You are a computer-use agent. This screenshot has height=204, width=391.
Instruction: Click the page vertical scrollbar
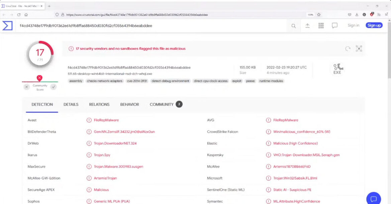coord(389,50)
